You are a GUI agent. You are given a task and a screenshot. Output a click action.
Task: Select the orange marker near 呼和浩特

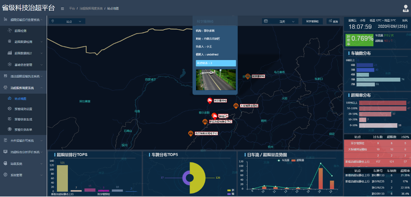(x=248, y=77)
